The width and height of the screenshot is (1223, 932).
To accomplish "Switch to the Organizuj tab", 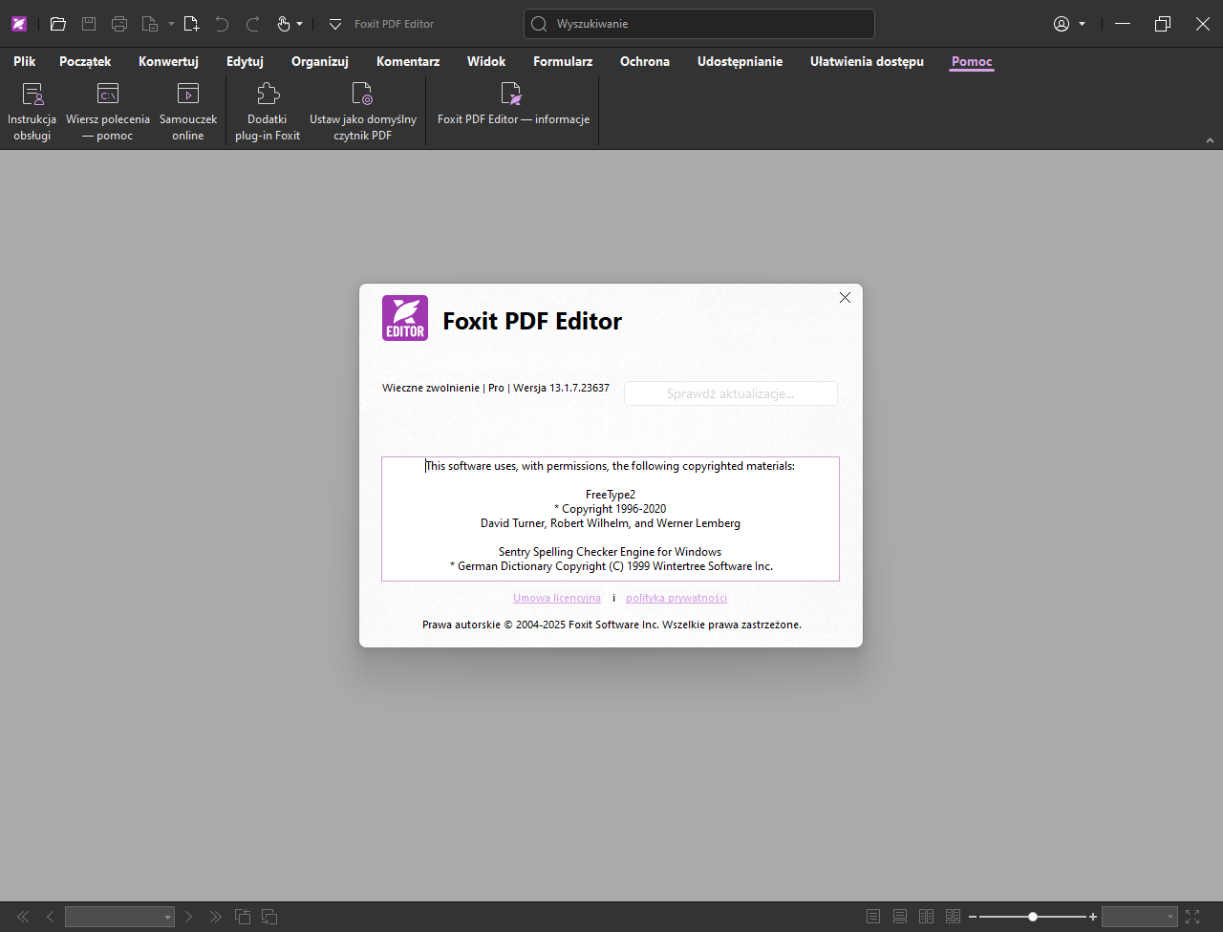I will 320,61.
